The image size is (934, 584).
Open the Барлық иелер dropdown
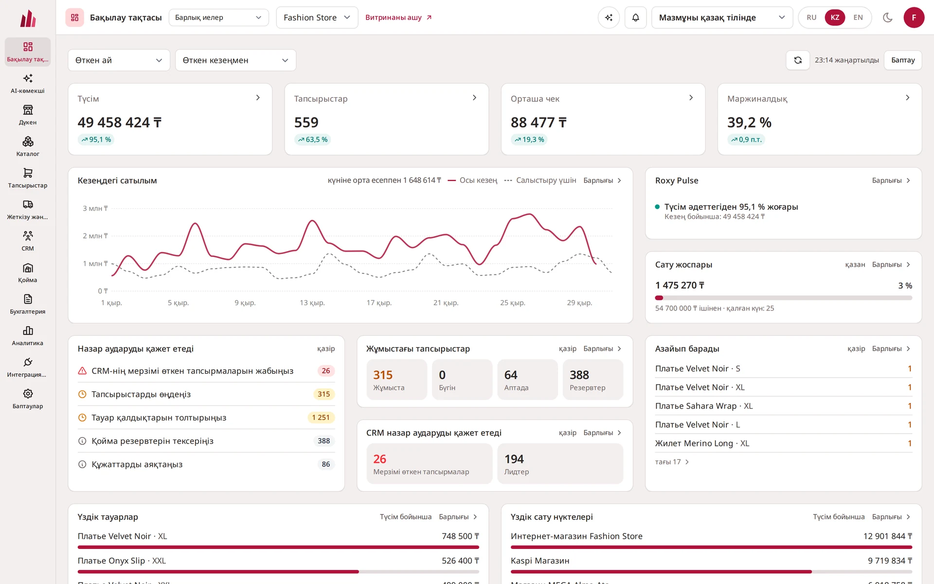[x=218, y=18]
